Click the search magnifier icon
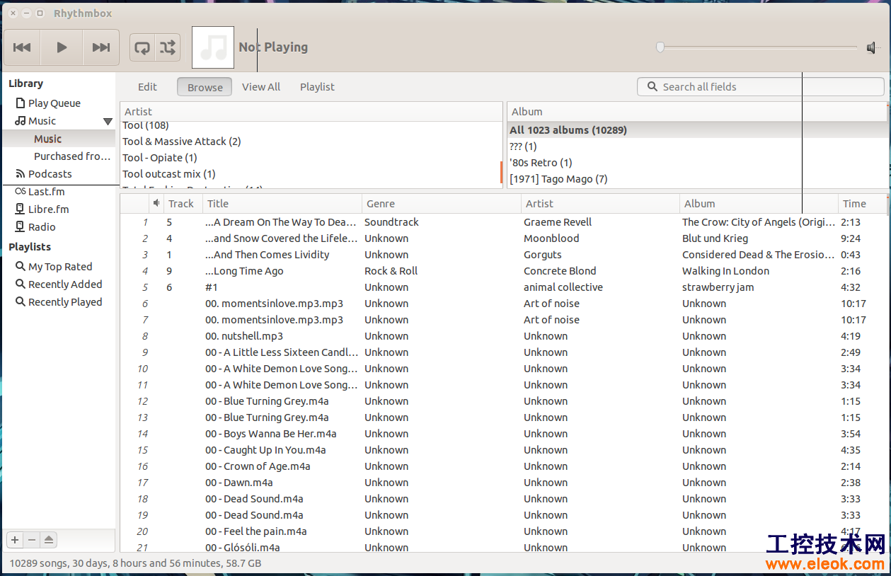The height and width of the screenshot is (576, 891). tap(652, 86)
